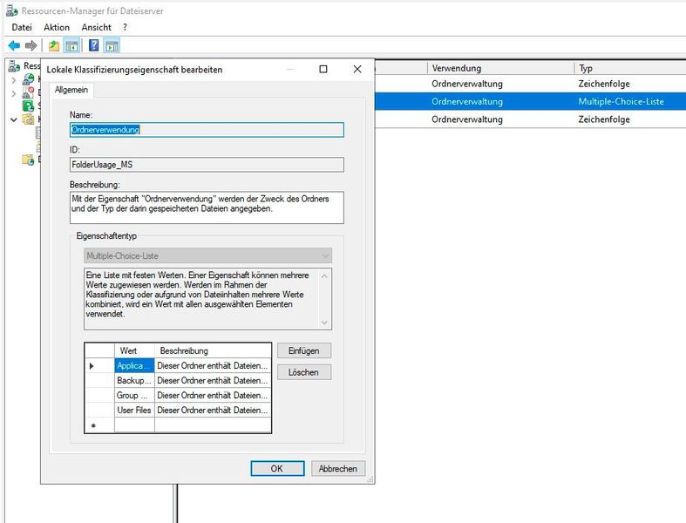Click the Wert column header in the grid
Image resolution: width=686 pixels, height=523 pixels.
click(x=134, y=350)
